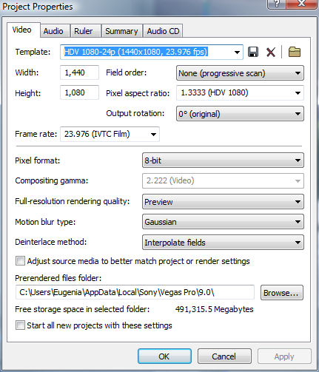Image resolution: width=319 pixels, height=372 pixels.
Task: Open the Template dropdown list
Action: pos(152,52)
